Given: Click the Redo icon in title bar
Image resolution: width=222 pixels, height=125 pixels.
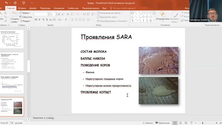Looking at the screenshot, I should [x=15, y=3].
